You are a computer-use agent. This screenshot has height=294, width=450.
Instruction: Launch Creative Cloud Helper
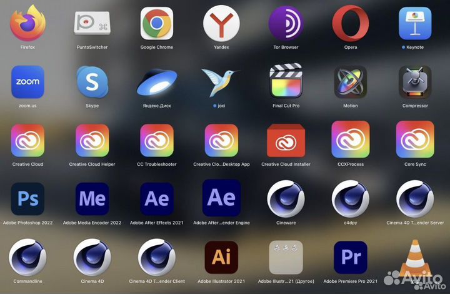[x=92, y=140]
